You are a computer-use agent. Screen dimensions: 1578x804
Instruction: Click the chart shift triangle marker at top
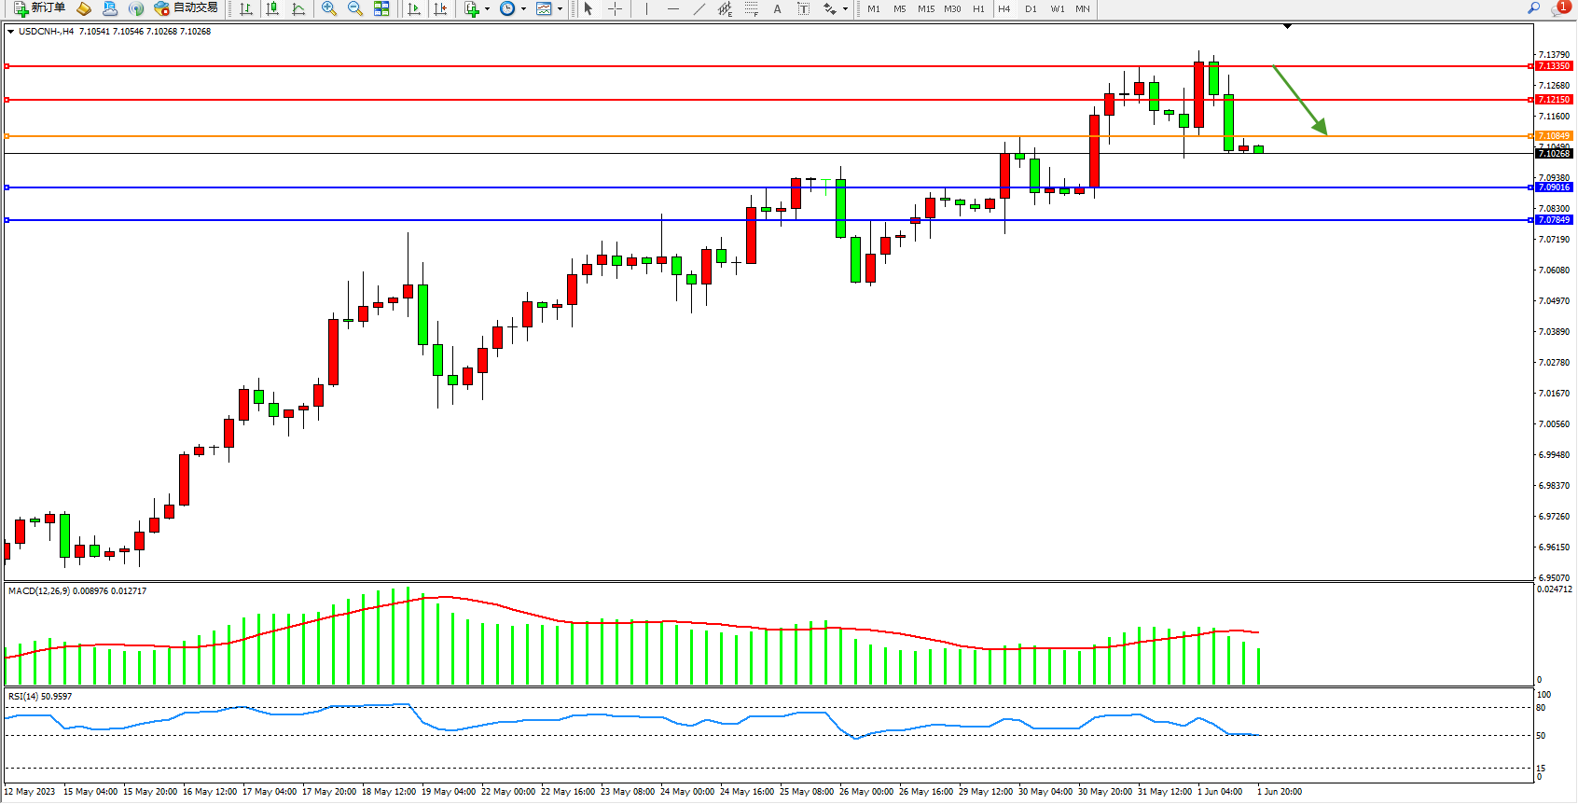coord(1287,26)
